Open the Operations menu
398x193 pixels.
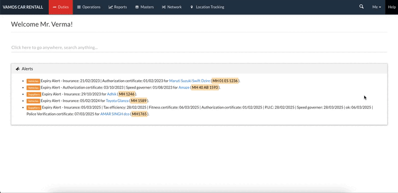(89, 7)
